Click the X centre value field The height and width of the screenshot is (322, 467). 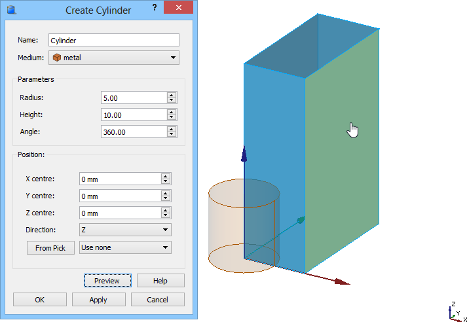pos(120,179)
